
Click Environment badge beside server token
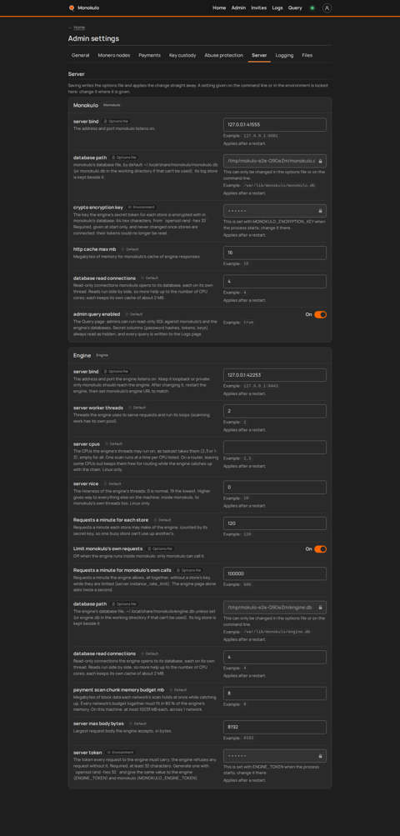[120, 753]
